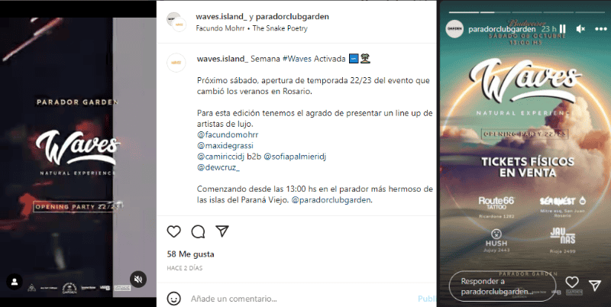Viewport: 611px width, 307px height.
Task: Reply in the 'Responder a paradorclubgarden' field
Action: pyautogui.click(x=503, y=286)
